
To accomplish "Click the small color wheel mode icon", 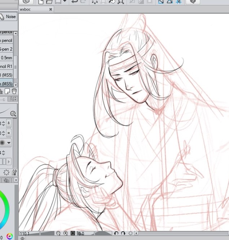I will pyautogui.click(x=10, y=236).
